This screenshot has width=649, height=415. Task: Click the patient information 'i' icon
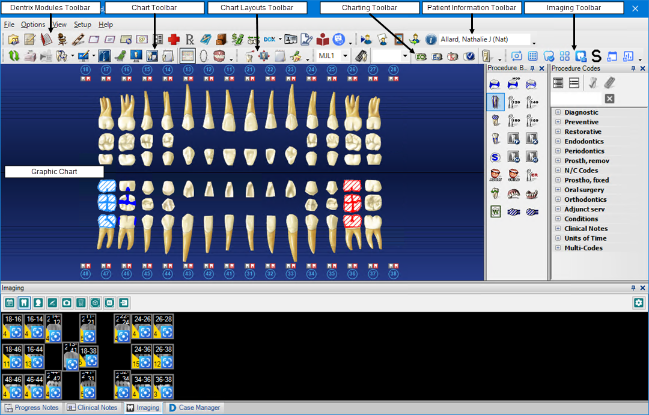click(x=431, y=40)
